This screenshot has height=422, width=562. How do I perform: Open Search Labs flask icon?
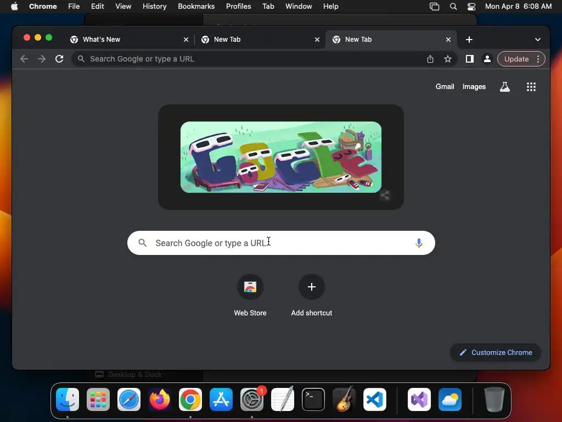pos(505,86)
